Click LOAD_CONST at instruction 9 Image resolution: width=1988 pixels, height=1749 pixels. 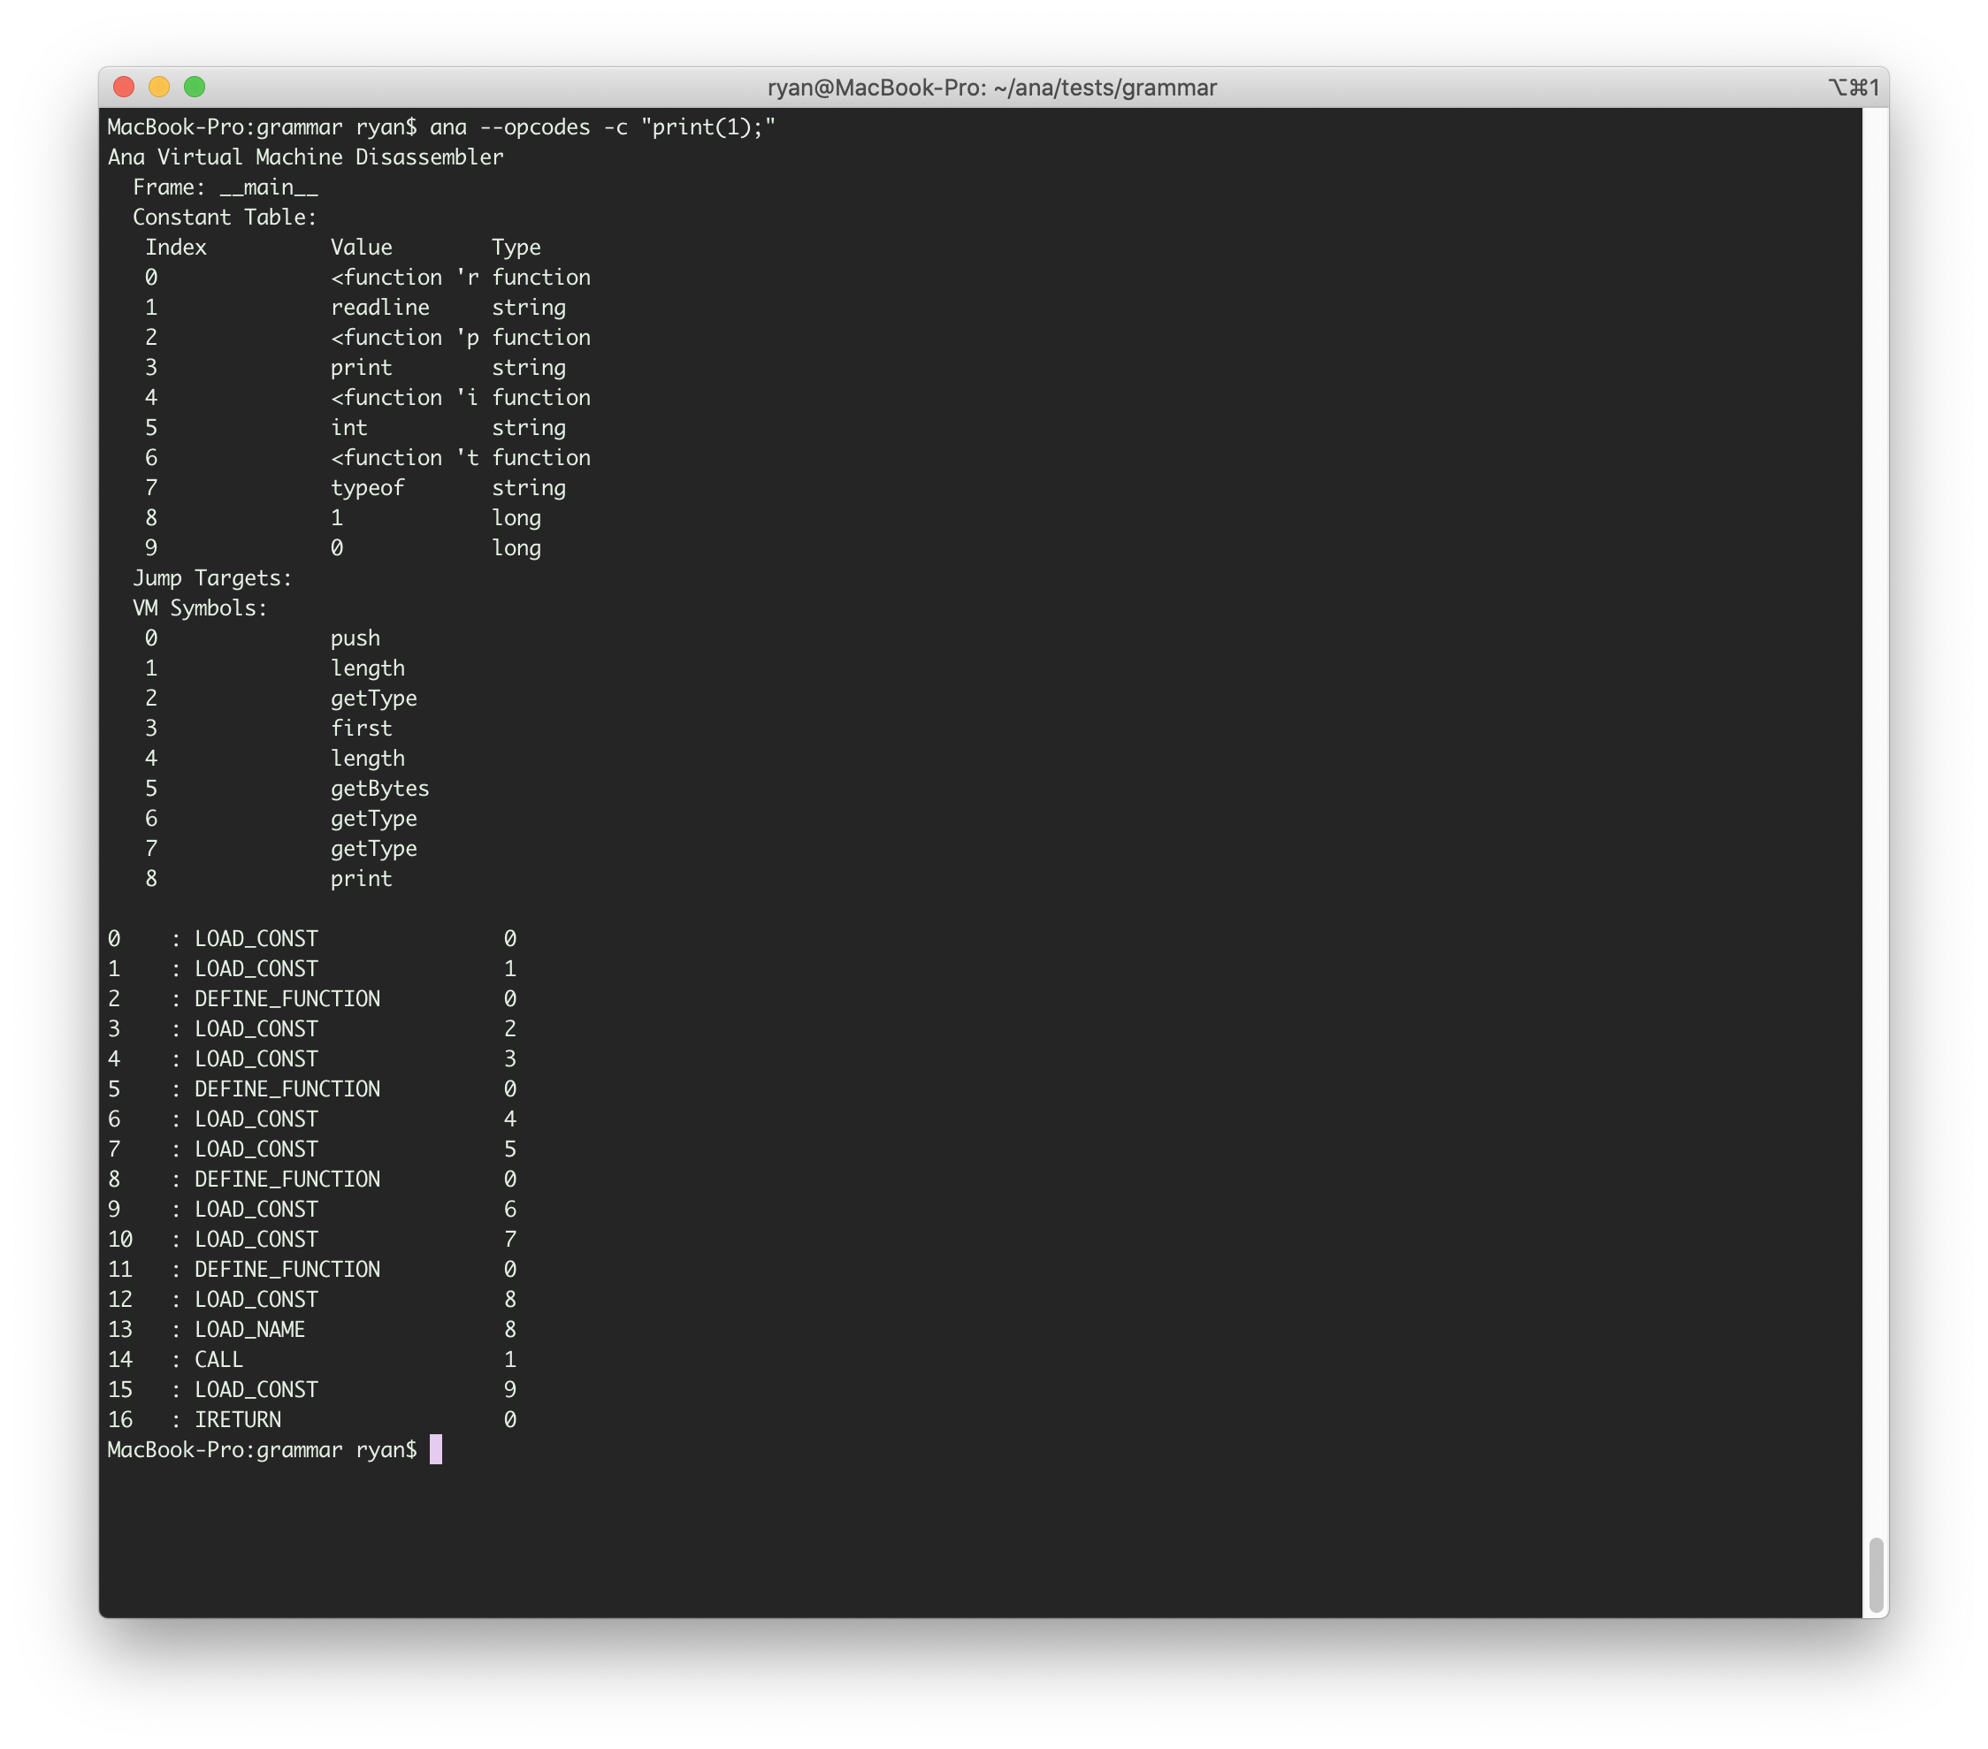(x=256, y=1211)
